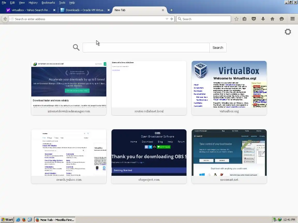
Task: Focus the page center search field
Action: coord(146,47)
